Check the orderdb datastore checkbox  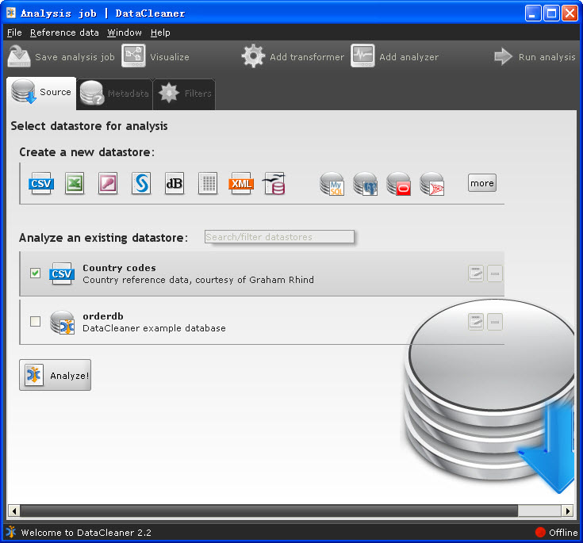pos(35,321)
